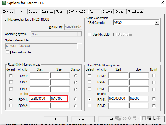Open the Operating system dropdown
This screenshot has height=125, width=166.
[56, 34]
